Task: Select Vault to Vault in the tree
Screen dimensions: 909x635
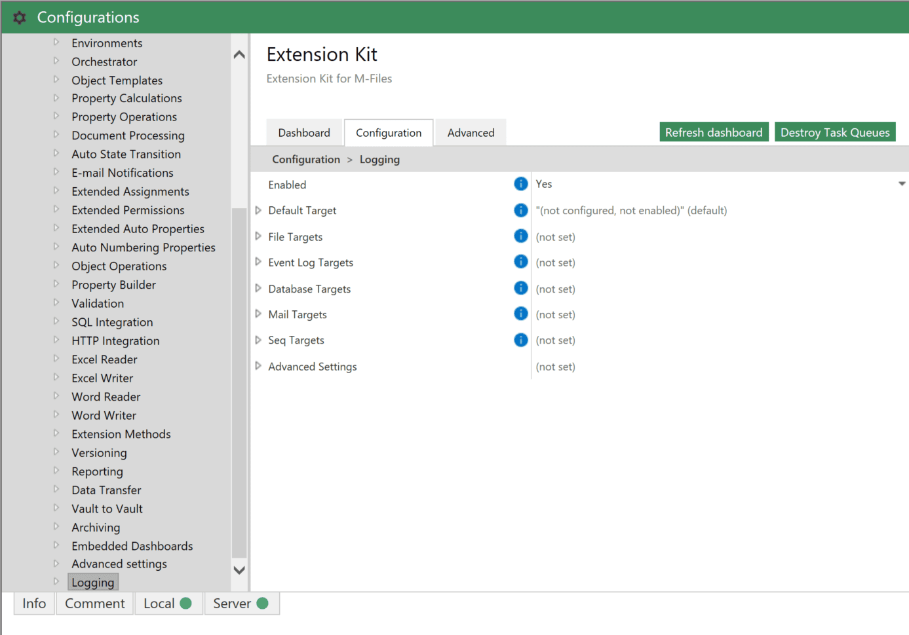Action: point(107,509)
